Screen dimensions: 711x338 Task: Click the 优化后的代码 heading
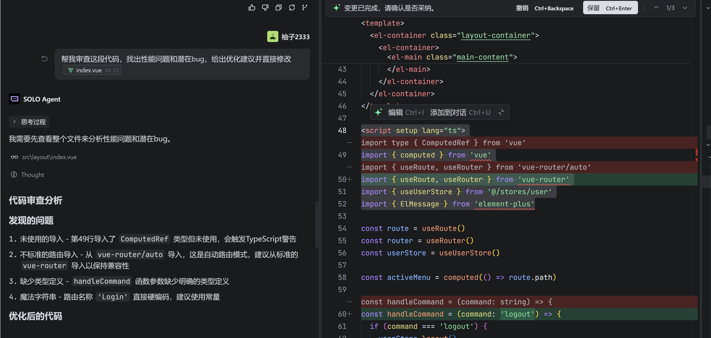(x=36, y=316)
